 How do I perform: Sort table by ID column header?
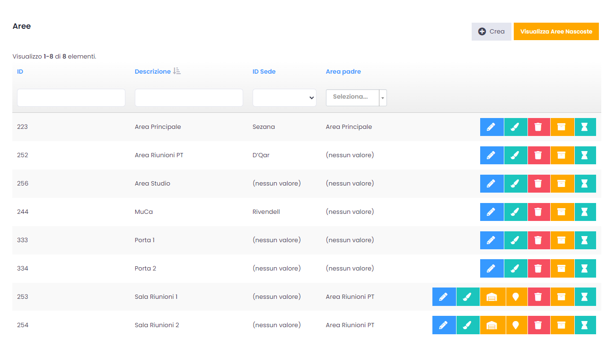[x=20, y=72]
